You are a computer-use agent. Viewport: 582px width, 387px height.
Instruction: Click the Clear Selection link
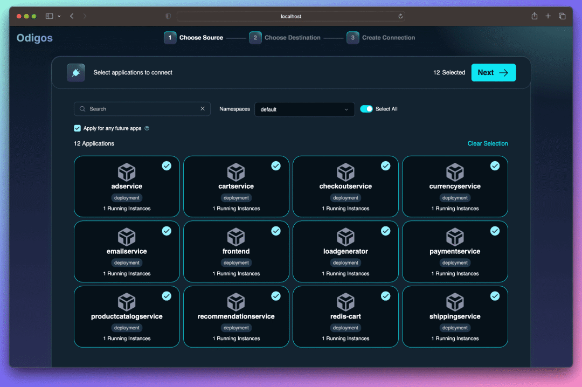[x=487, y=143]
